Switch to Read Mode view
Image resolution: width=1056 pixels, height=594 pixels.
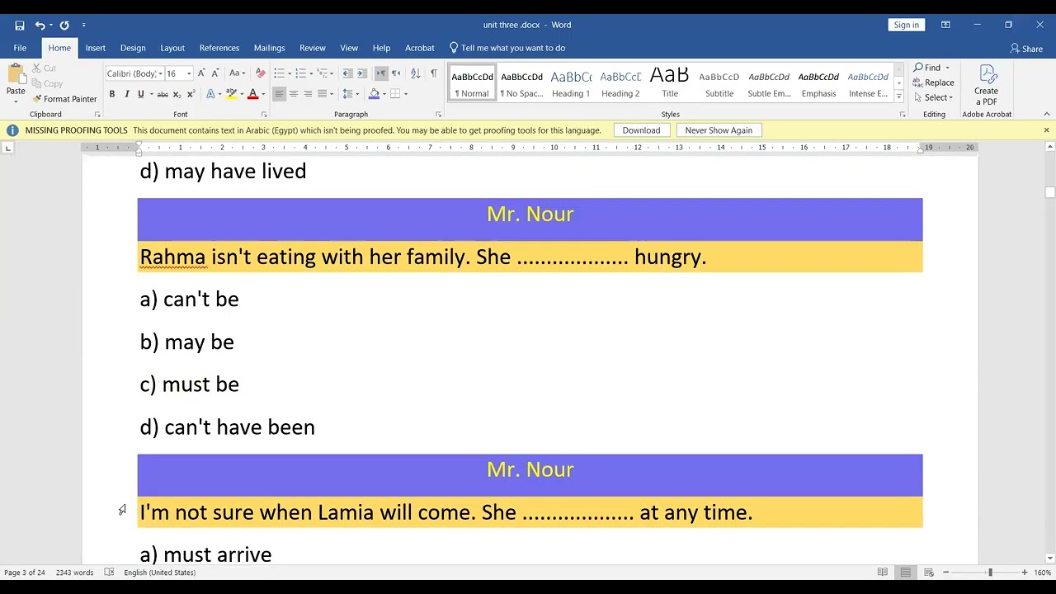coord(883,573)
